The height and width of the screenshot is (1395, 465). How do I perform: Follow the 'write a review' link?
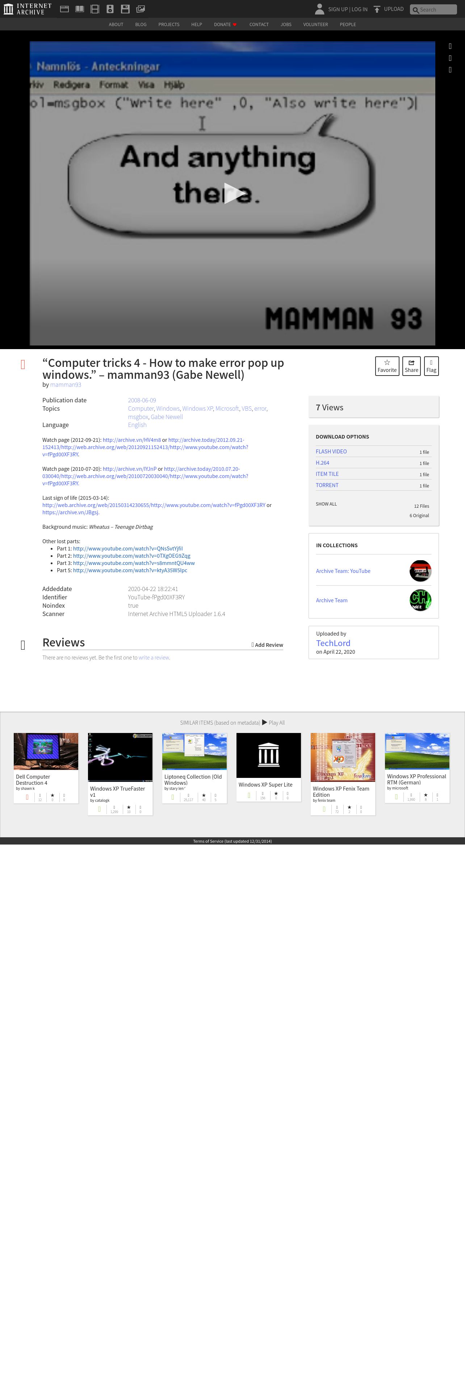(154, 658)
